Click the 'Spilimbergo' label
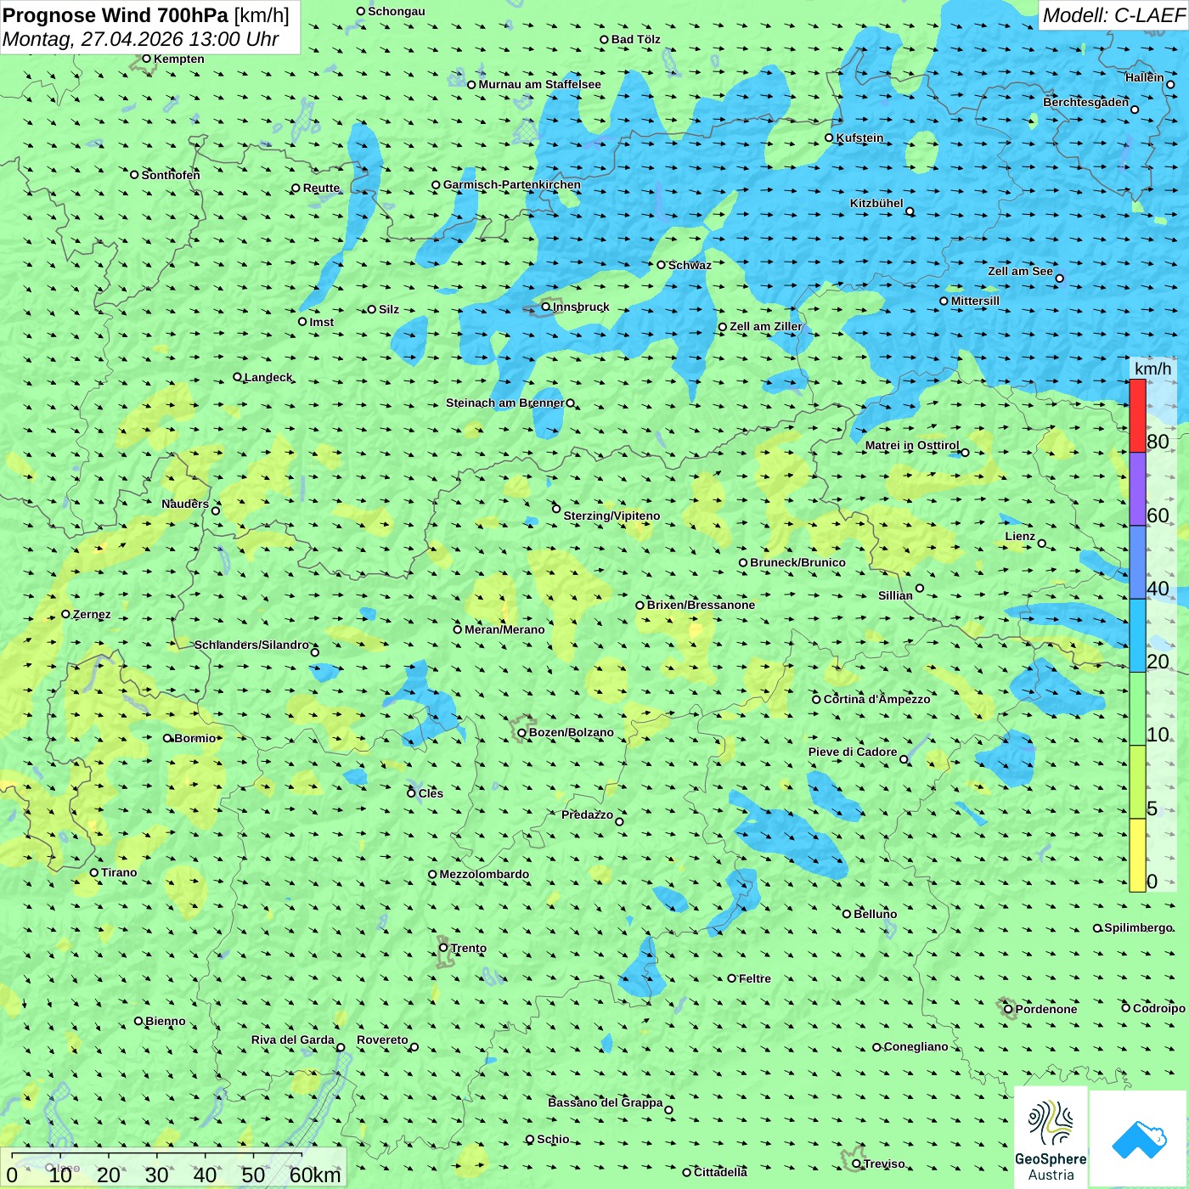The image size is (1189, 1189). [x=1138, y=927]
